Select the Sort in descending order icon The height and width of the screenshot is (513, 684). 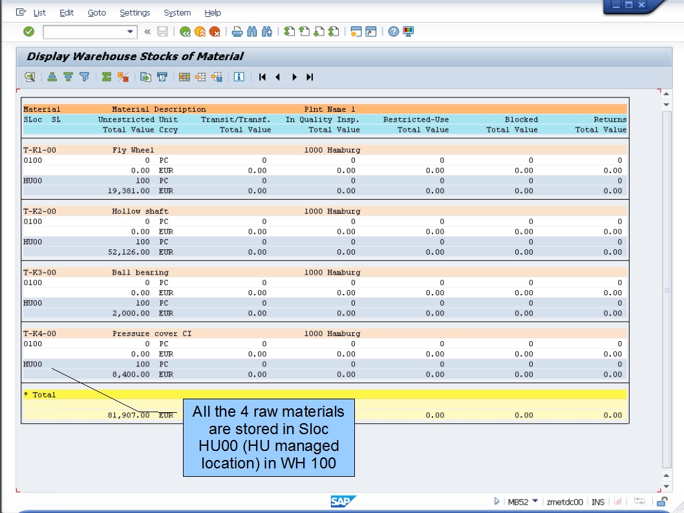pos(68,76)
